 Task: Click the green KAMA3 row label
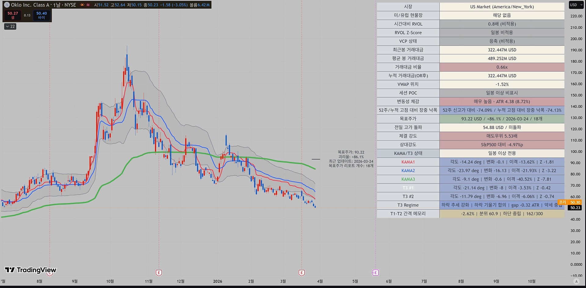click(408, 179)
